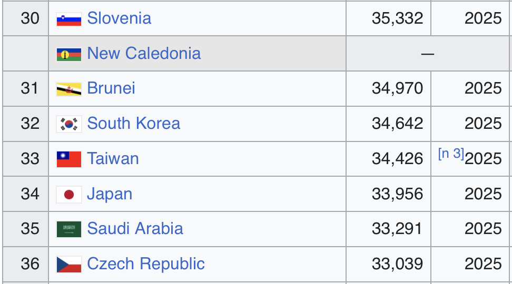Screen dimensions: 512x284
Task: Visit the Taiwan article link
Action: click(x=113, y=158)
